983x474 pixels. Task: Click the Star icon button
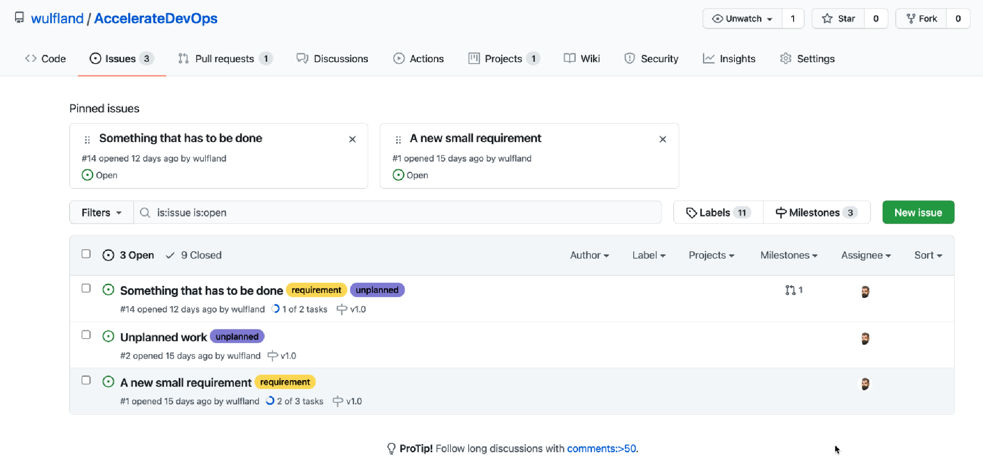click(838, 19)
